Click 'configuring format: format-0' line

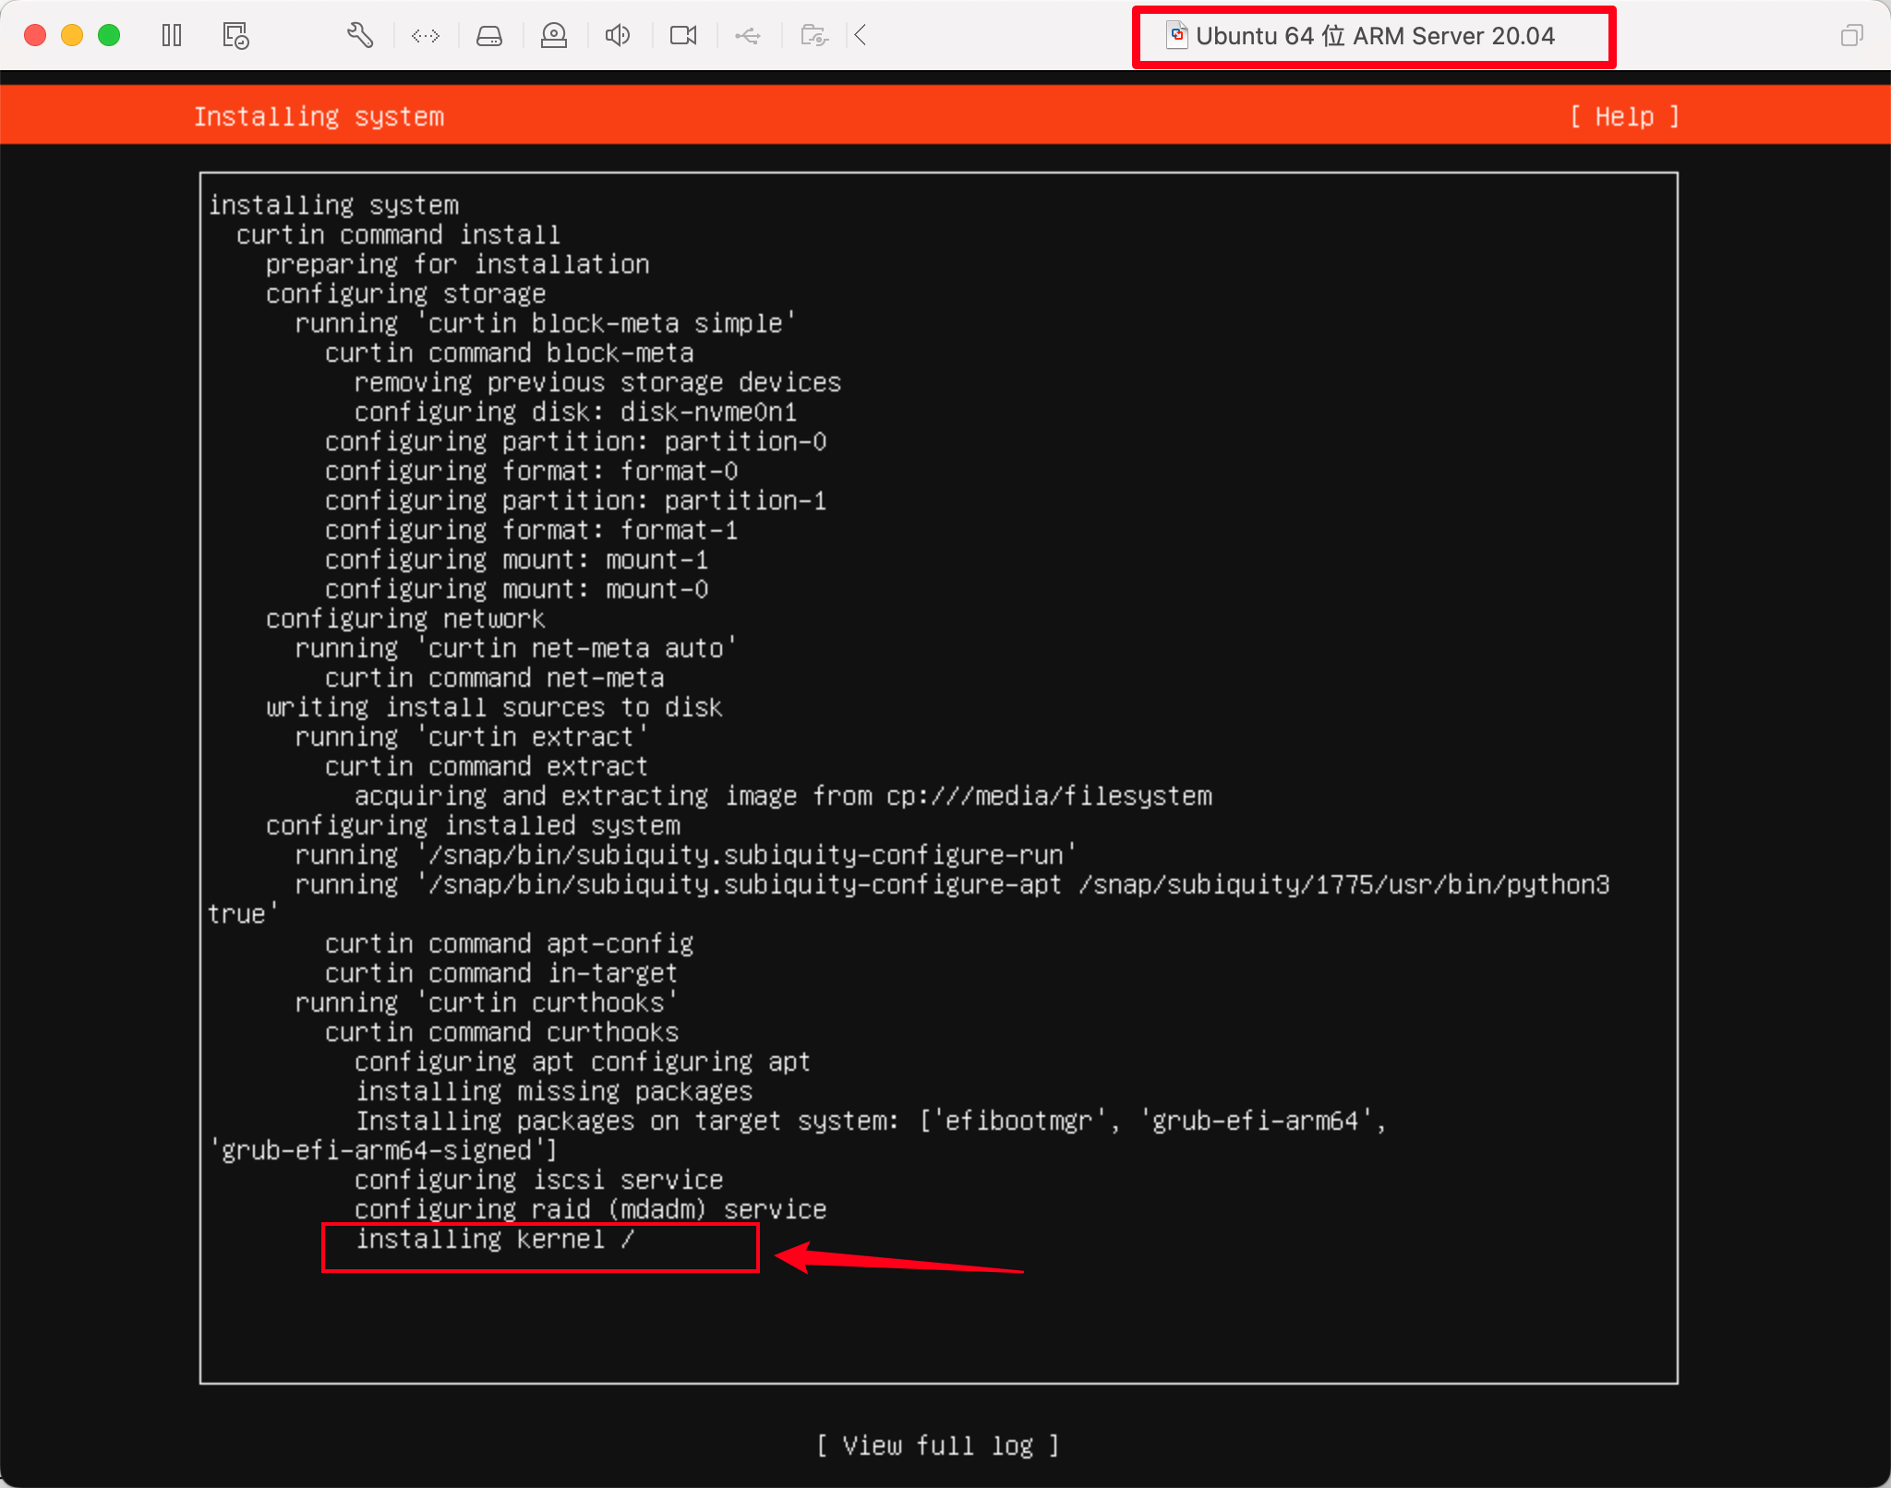click(531, 471)
